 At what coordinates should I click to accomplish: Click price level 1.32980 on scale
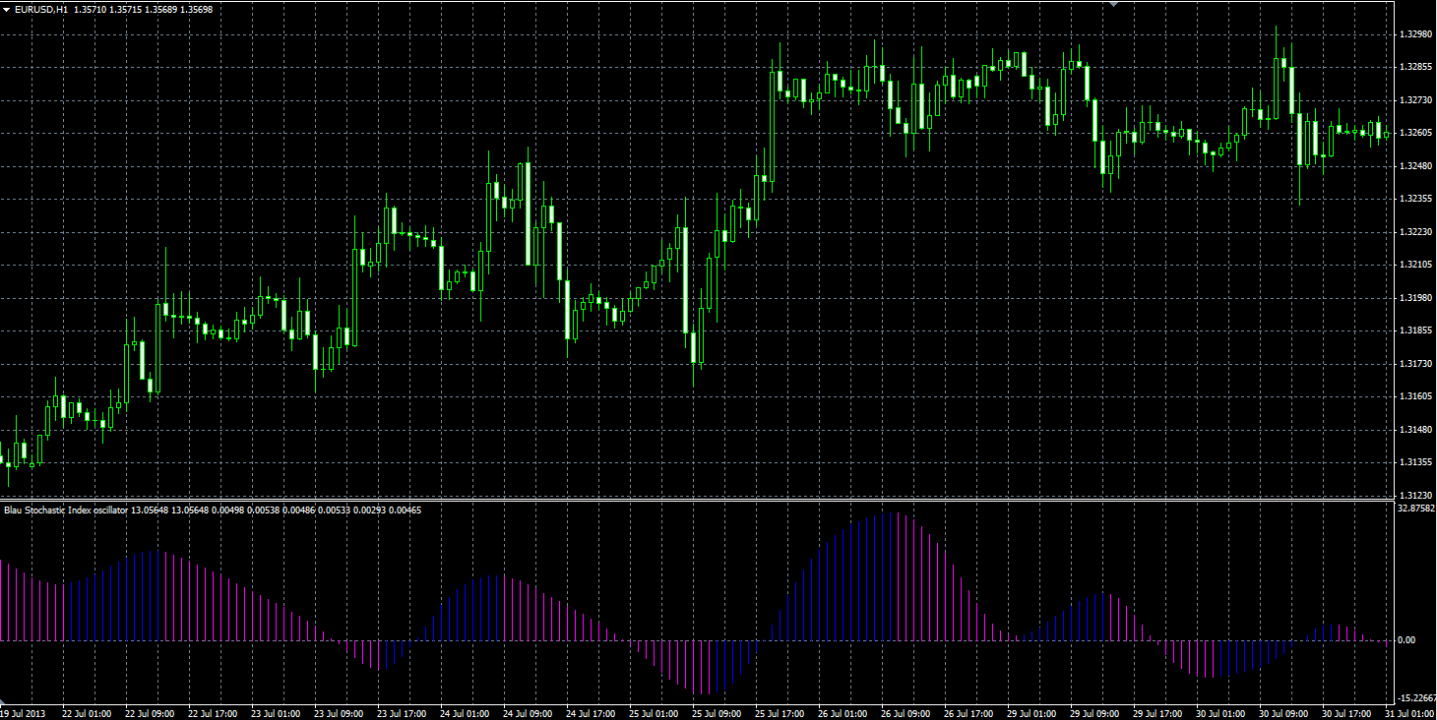click(1414, 34)
